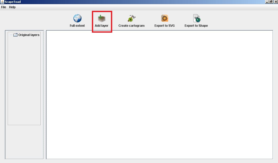Open the Help menu
Image resolution: width=278 pixels, height=163 pixels.
[x=12, y=7]
